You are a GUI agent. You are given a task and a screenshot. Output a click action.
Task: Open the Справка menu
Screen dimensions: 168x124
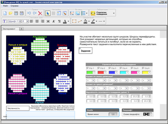(14, 6)
